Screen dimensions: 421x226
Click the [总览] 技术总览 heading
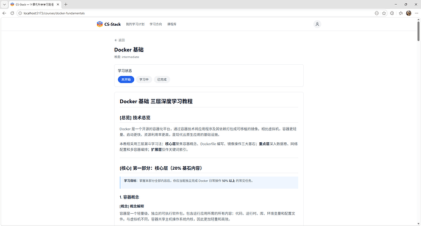click(135, 118)
